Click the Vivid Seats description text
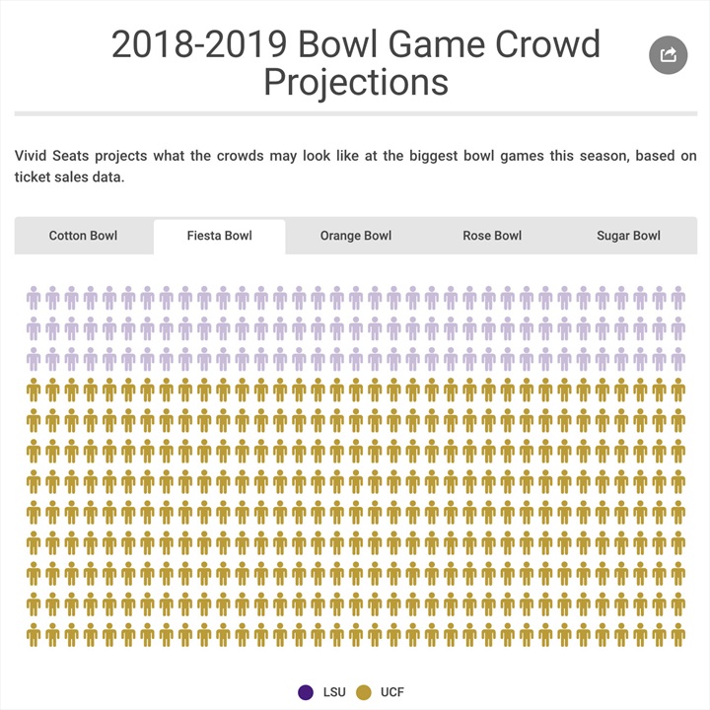710x710 pixels. (355, 166)
